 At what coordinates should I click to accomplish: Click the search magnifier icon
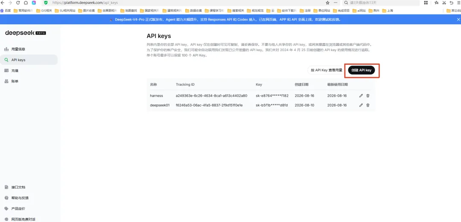pyautogui.click(x=346, y=3)
